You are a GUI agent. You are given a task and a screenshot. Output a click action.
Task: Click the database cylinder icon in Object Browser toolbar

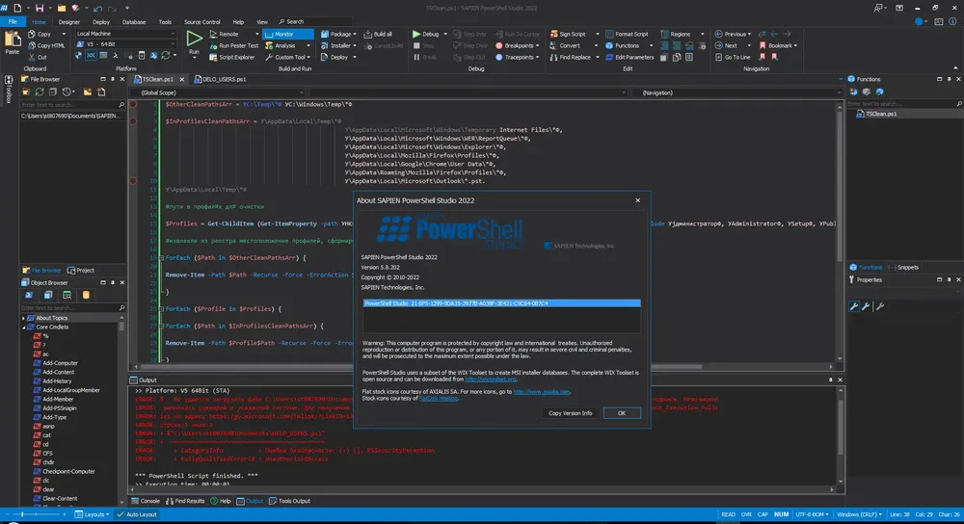click(86, 295)
